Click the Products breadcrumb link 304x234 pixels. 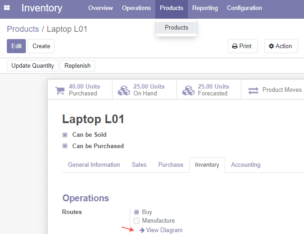[23, 29]
